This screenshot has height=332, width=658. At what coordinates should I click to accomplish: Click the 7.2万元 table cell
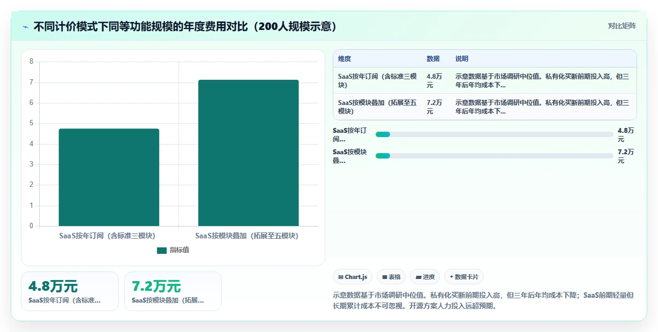coord(435,107)
